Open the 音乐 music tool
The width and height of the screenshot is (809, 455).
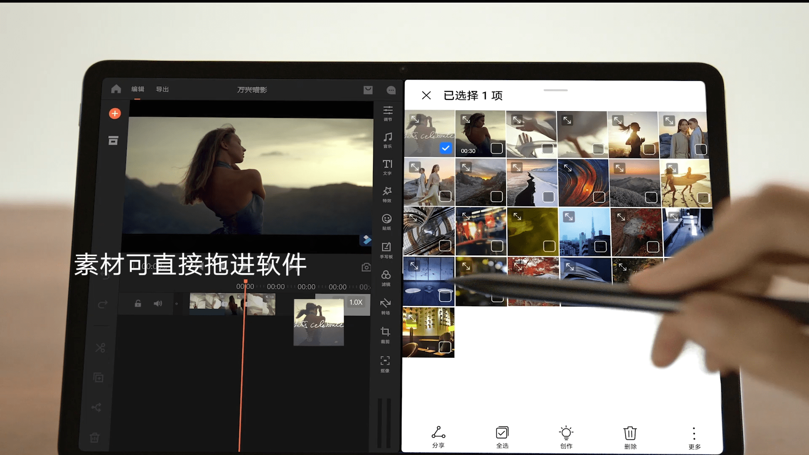coord(388,140)
